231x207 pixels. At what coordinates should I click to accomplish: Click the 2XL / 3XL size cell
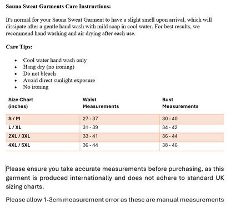19,136
